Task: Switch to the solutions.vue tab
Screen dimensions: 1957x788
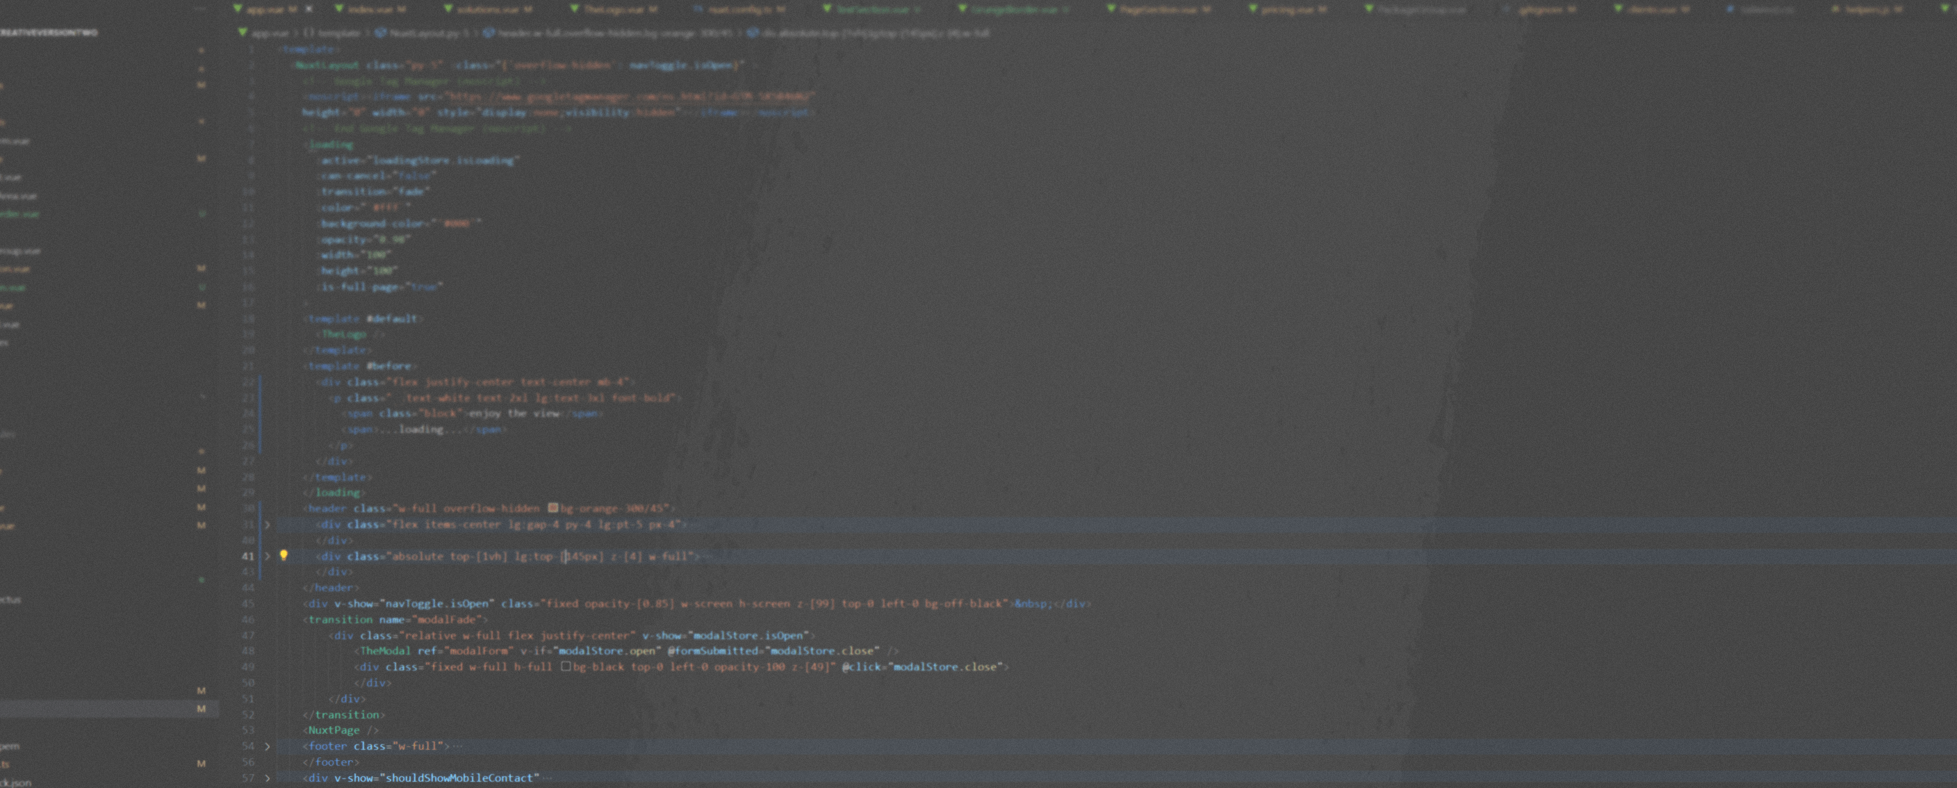Action: pos(488,9)
